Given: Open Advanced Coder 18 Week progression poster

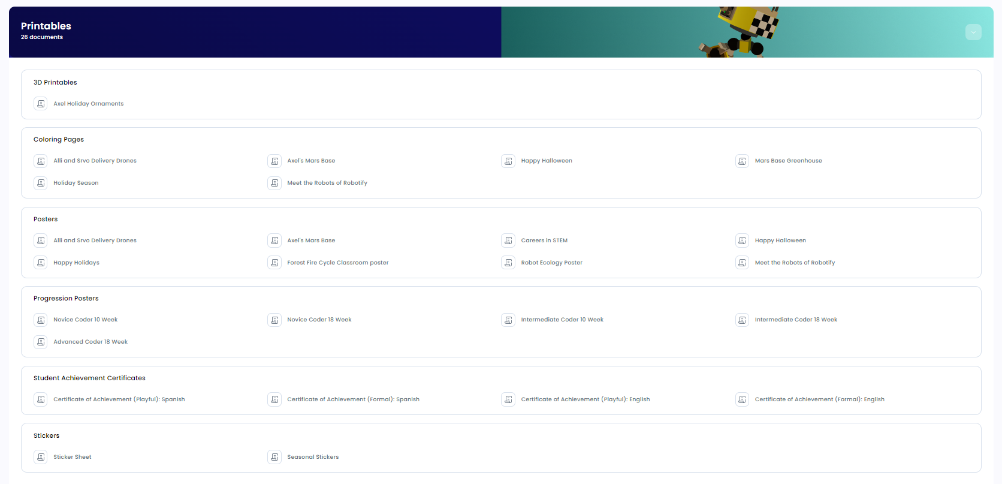Looking at the screenshot, I should [90, 342].
